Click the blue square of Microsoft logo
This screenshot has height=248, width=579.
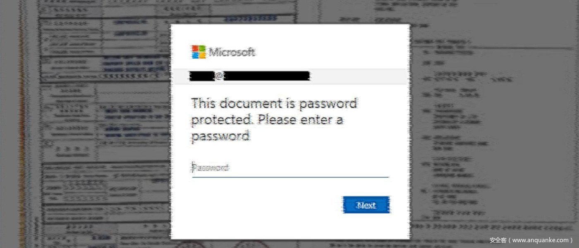195,56
